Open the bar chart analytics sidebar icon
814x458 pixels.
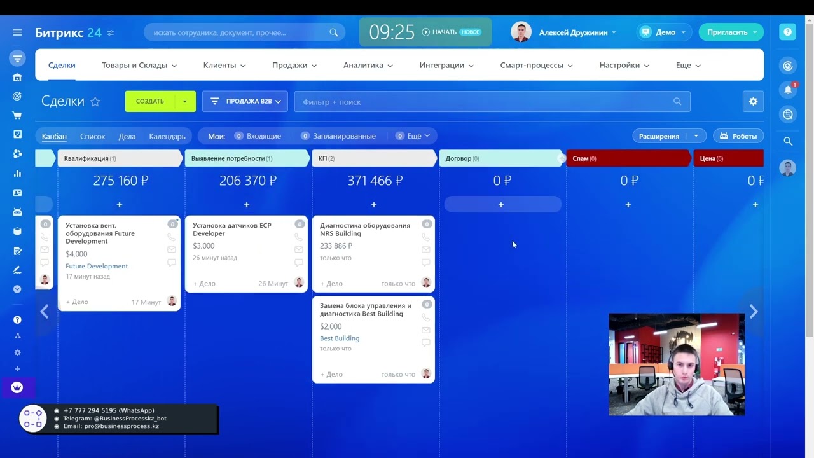coord(17,173)
